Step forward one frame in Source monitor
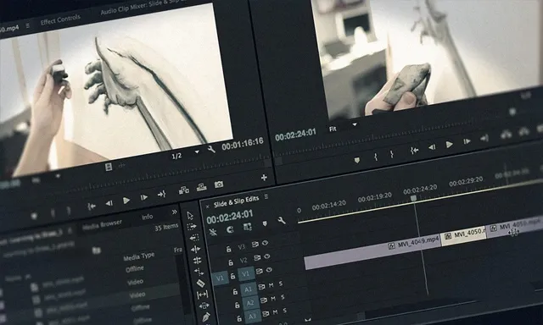This screenshot has height=325, width=543. 144,197
